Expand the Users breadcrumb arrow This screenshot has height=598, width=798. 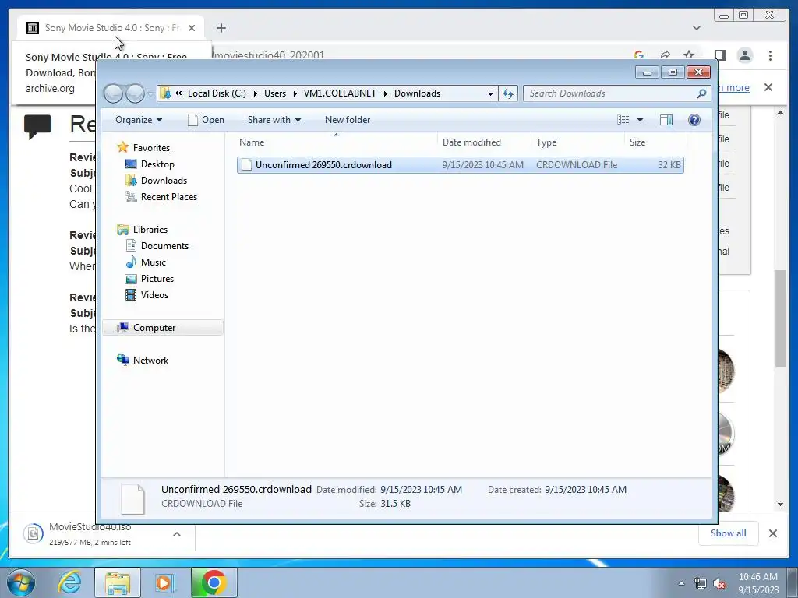tap(295, 93)
